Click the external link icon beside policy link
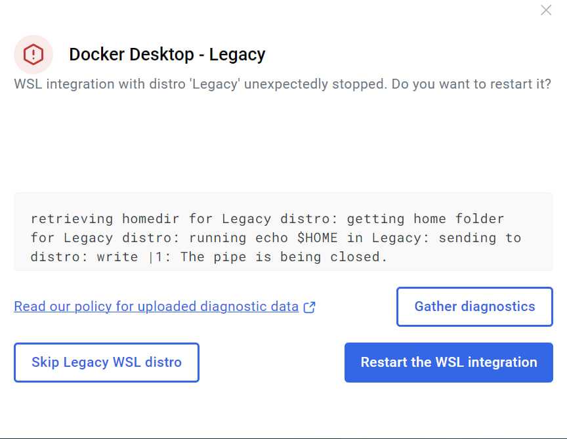 tap(310, 306)
